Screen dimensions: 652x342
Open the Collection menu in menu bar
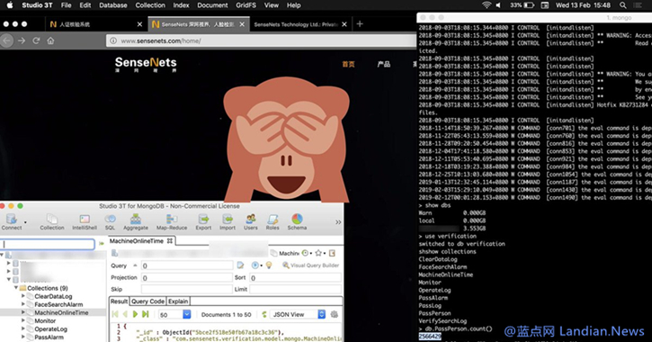coord(150,5)
